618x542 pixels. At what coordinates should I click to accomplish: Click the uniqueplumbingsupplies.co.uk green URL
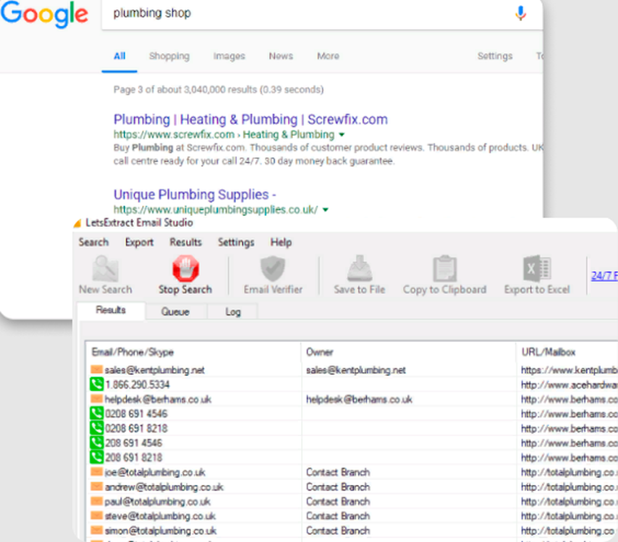tap(216, 210)
